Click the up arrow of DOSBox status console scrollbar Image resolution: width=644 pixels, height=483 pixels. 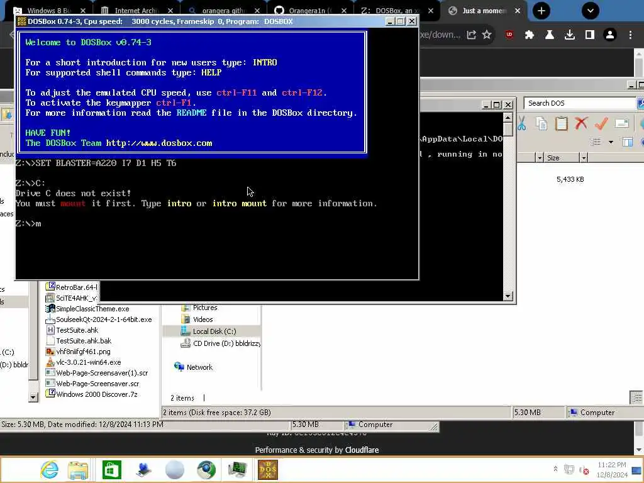pyautogui.click(x=508, y=118)
